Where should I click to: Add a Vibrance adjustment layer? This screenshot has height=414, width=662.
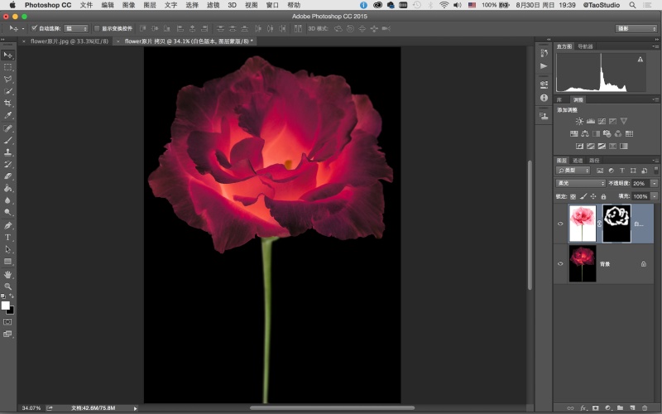624,121
